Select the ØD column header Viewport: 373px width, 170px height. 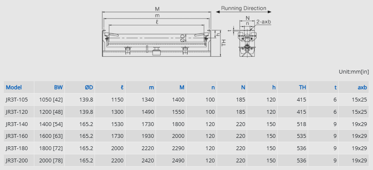[88, 88]
